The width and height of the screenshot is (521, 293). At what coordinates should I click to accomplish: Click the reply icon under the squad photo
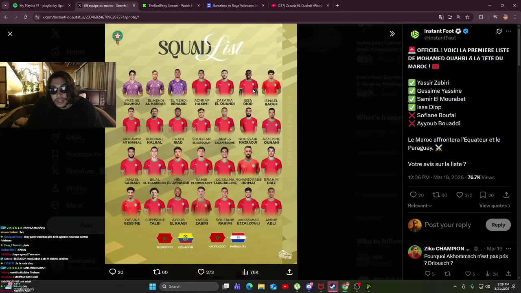tap(113, 272)
